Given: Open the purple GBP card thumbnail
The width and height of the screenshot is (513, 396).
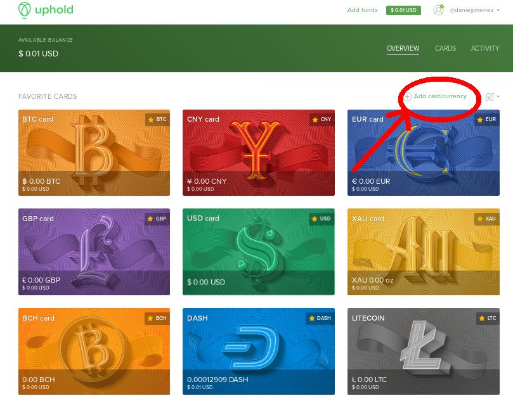Looking at the screenshot, I should (x=94, y=252).
